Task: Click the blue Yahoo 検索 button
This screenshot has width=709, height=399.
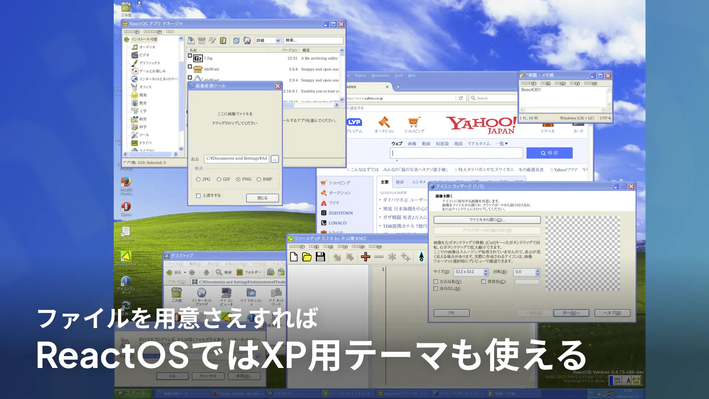Action: [549, 153]
